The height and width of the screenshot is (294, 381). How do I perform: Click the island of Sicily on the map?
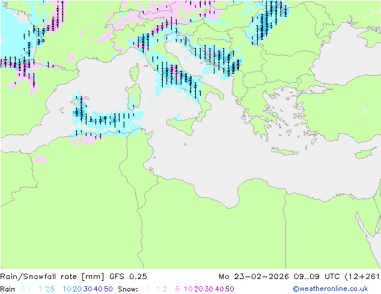(x=183, y=125)
